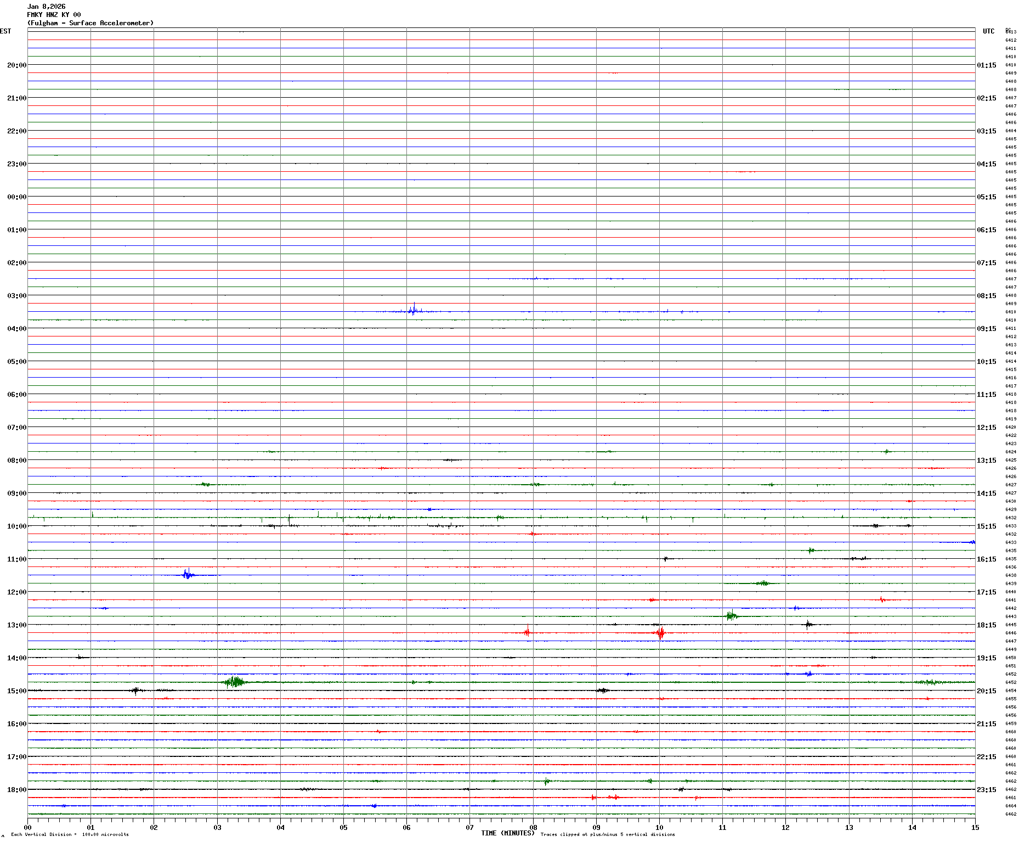This screenshot has height=842, width=1019.
Task: Select the 18:00 EST time label
Action: [x=16, y=790]
